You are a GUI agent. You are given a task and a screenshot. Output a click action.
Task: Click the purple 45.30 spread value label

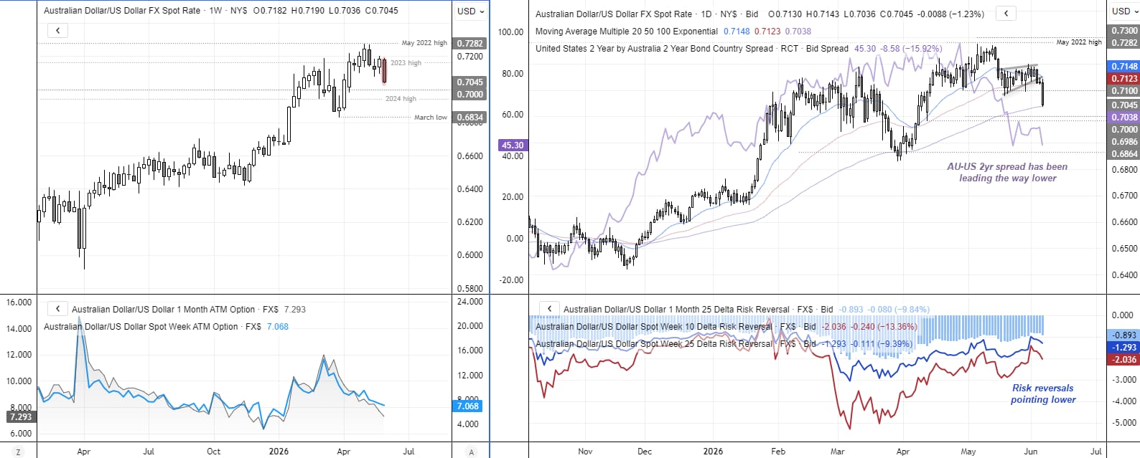click(513, 145)
